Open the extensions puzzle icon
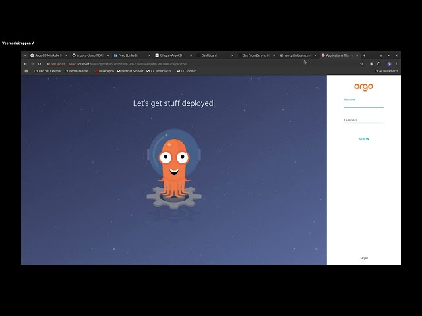The width and height of the screenshot is (422, 316). 379,64
